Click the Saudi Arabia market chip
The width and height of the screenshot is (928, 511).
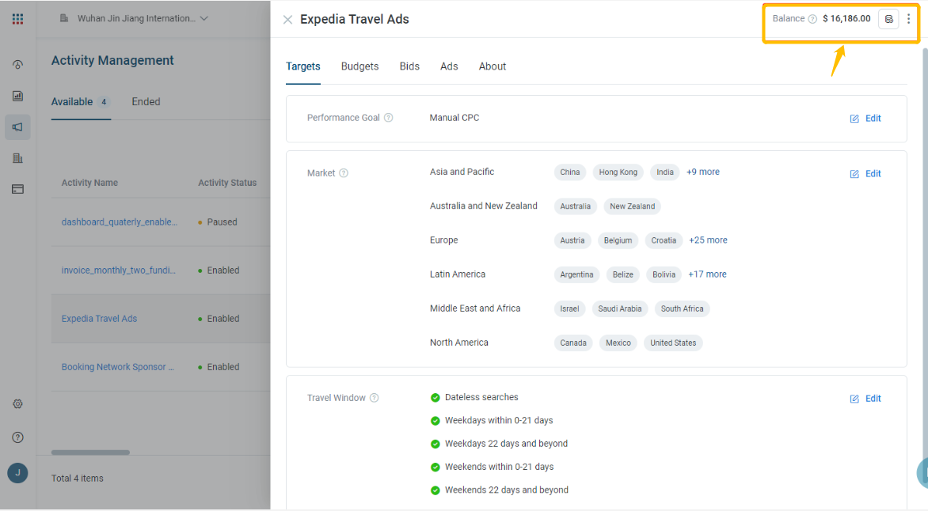click(x=620, y=308)
